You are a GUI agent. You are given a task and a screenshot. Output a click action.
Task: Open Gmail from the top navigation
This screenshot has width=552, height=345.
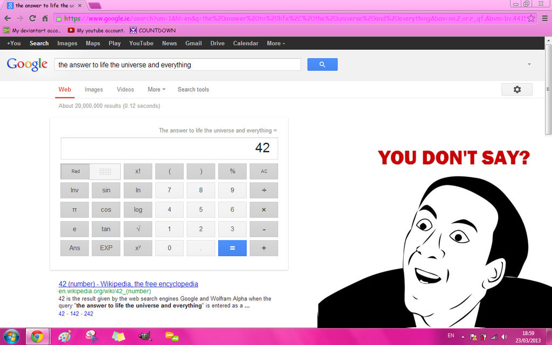[x=193, y=43]
